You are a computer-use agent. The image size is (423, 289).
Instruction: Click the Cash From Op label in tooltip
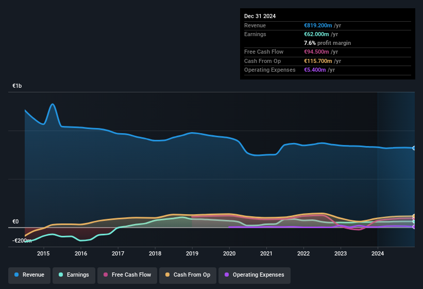coord(262,61)
